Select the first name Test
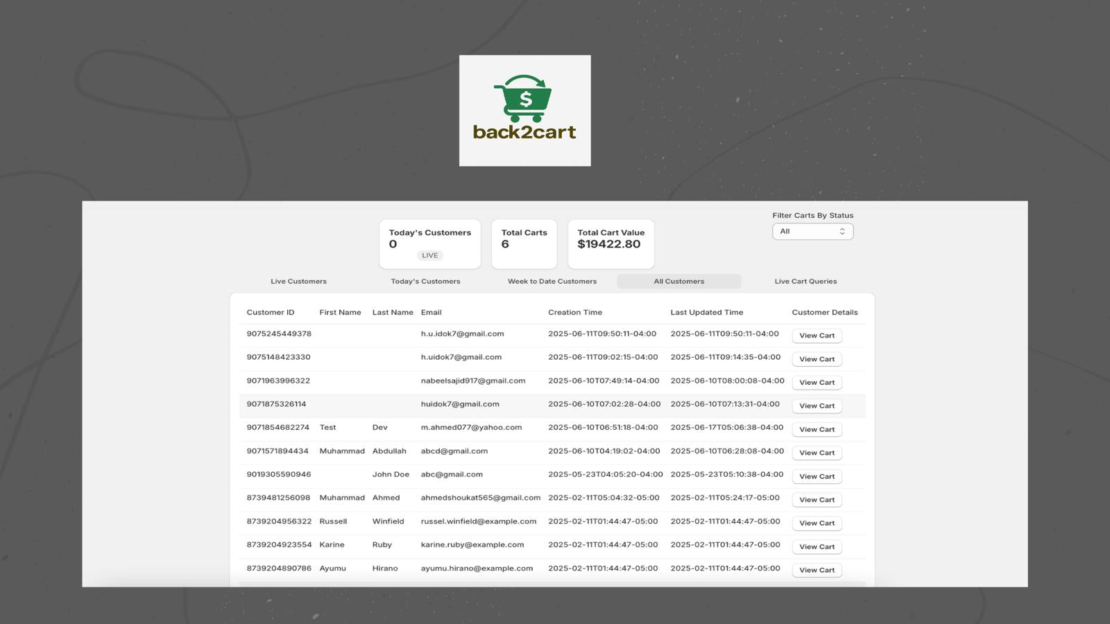The image size is (1110, 624). (x=327, y=428)
